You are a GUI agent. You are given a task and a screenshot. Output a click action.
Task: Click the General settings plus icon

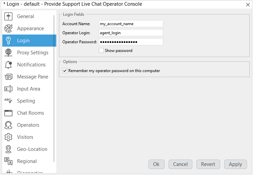pyautogui.click(x=8, y=16)
